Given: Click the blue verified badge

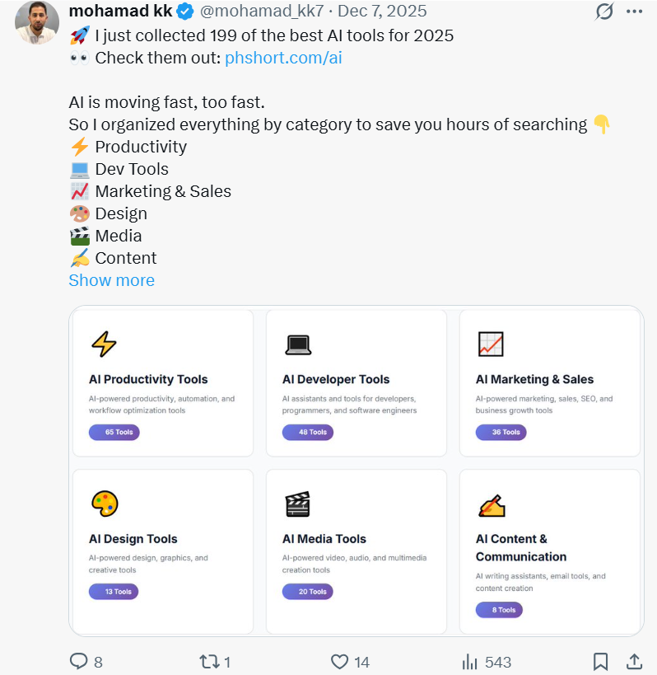Looking at the screenshot, I should [x=186, y=12].
